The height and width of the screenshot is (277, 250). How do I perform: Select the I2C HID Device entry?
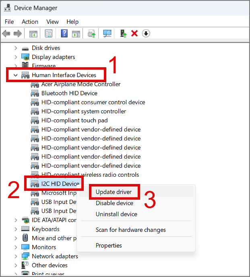[x=60, y=184]
